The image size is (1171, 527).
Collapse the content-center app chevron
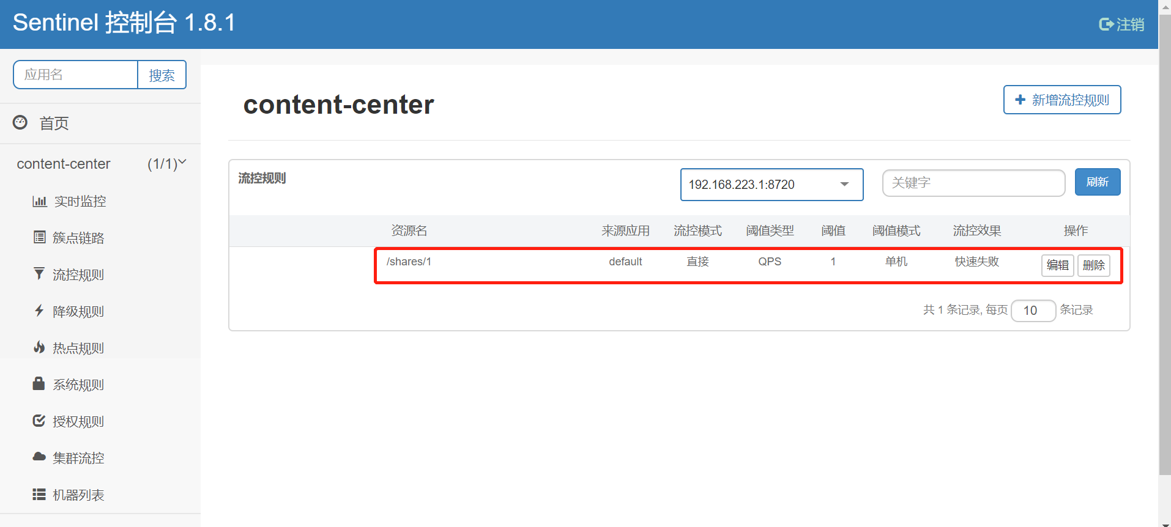pos(182,163)
